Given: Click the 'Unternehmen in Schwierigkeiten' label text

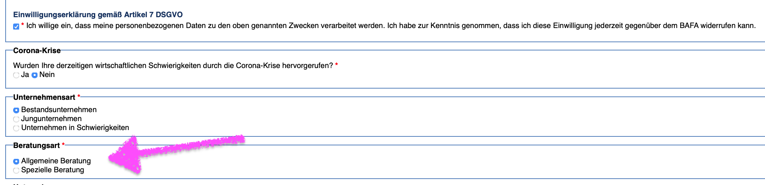Looking at the screenshot, I should click(x=75, y=127).
